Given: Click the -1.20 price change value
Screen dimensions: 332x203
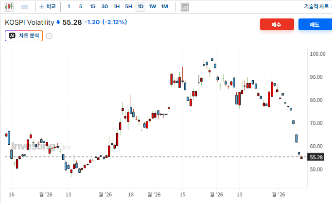Looking at the screenshot, I should [92, 22].
